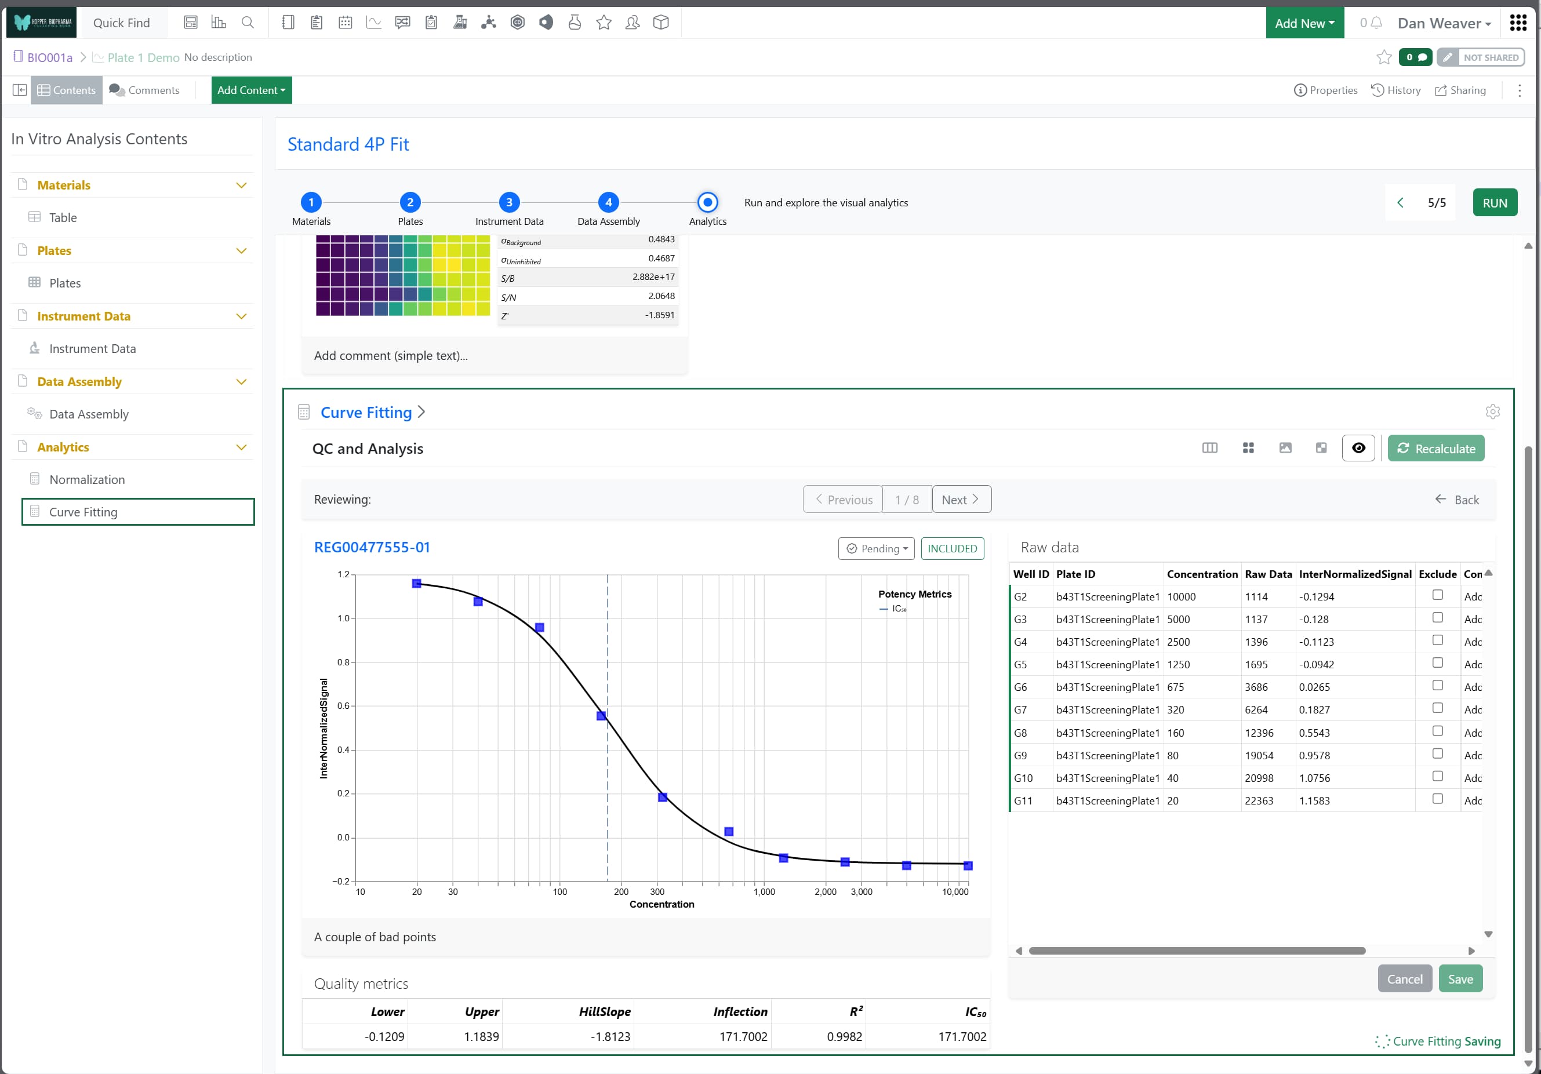Select Normalization in contents tree
Screen dimensions: 1541x1074
point(86,480)
